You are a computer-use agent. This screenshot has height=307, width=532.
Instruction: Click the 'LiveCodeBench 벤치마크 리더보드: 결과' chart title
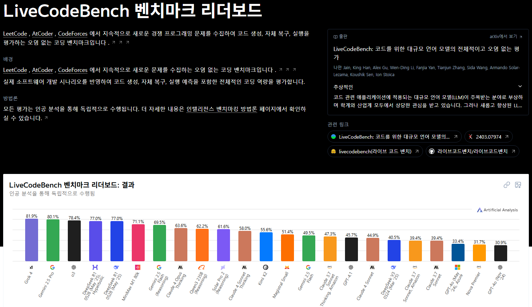72,185
